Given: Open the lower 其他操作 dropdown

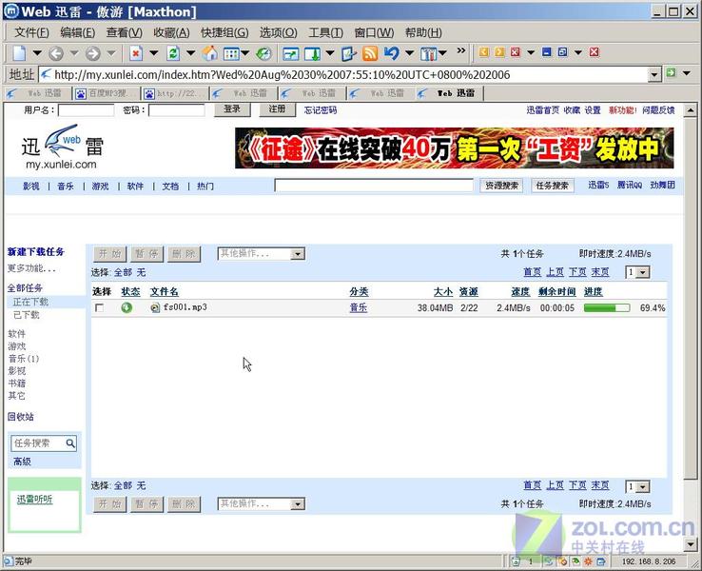Looking at the screenshot, I should coord(297,503).
